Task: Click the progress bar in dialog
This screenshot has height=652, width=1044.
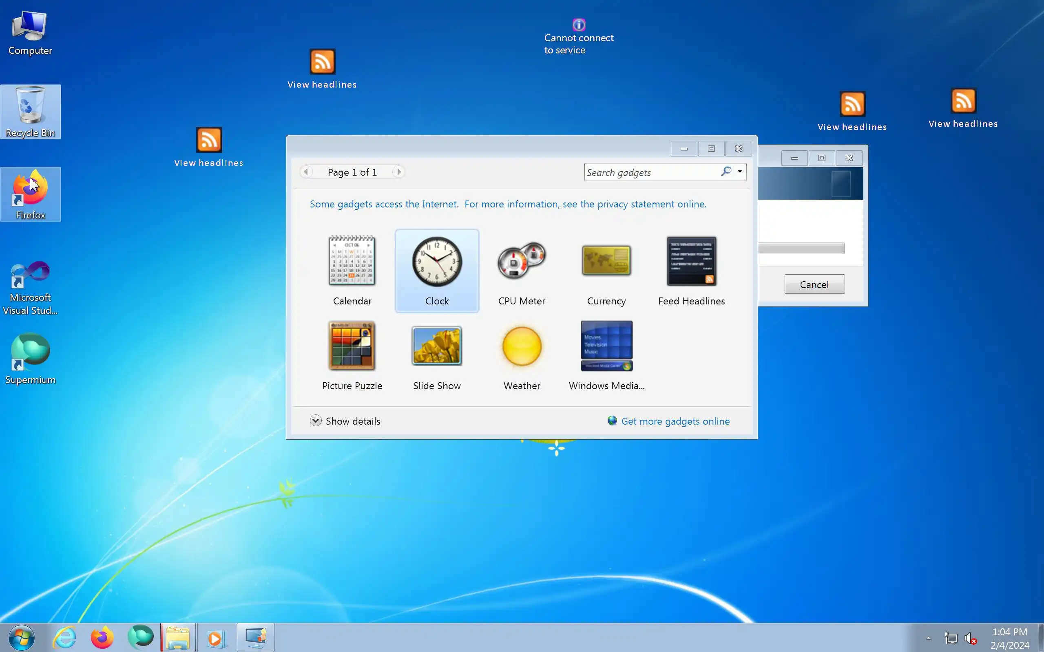Action: pyautogui.click(x=801, y=249)
